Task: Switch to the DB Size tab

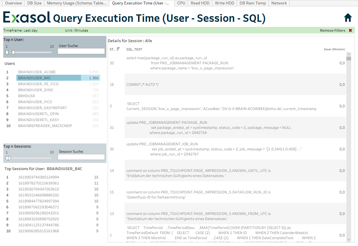Action: coord(34,3)
